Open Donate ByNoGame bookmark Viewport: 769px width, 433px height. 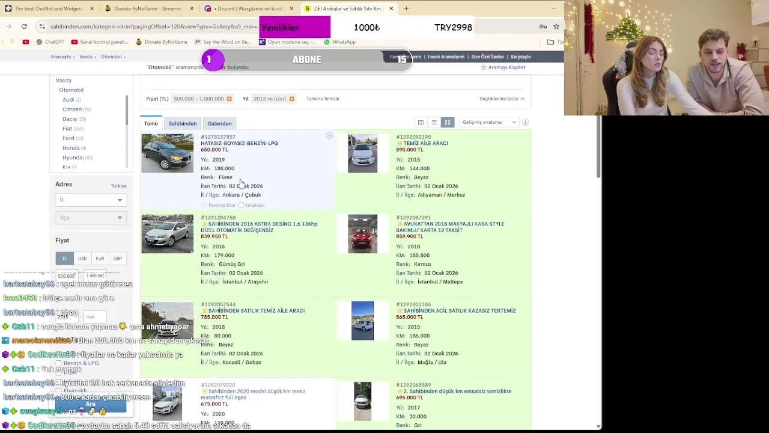[162, 42]
